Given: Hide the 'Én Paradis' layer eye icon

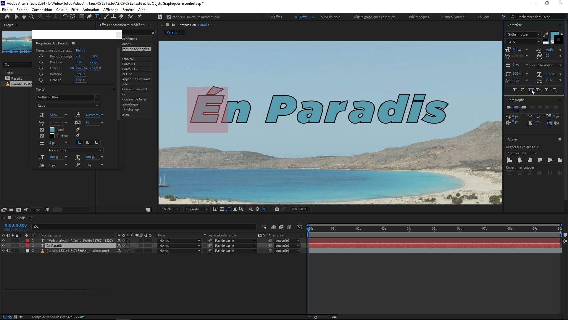Looking at the screenshot, I should (x=4, y=246).
